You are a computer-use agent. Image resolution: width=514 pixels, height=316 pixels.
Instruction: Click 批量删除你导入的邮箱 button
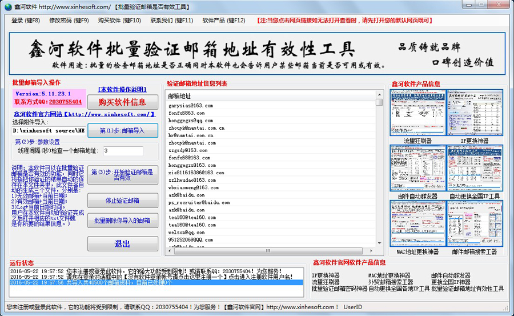click(x=122, y=221)
